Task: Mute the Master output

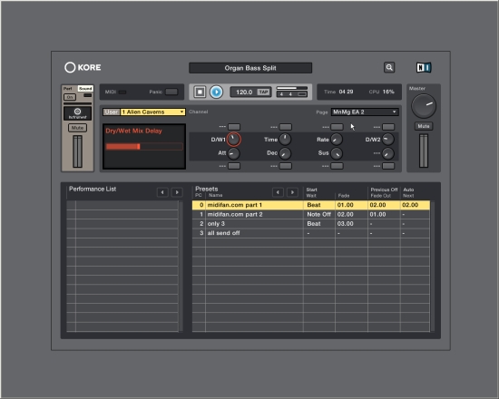Action: [x=424, y=126]
